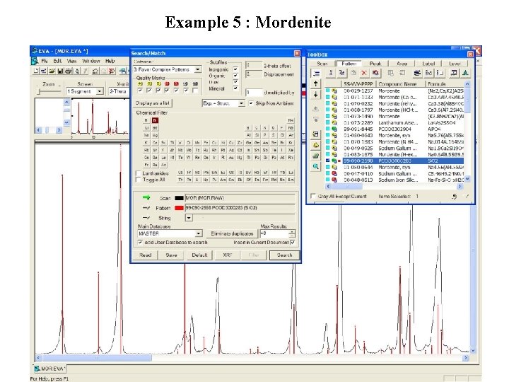Click the second icon in Toolbox pattern toolbar
This screenshot has height=382, width=509.
click(x=341, y=73)
